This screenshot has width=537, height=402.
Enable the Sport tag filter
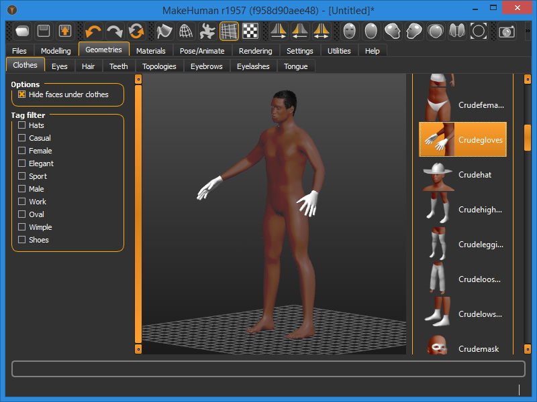22,176
